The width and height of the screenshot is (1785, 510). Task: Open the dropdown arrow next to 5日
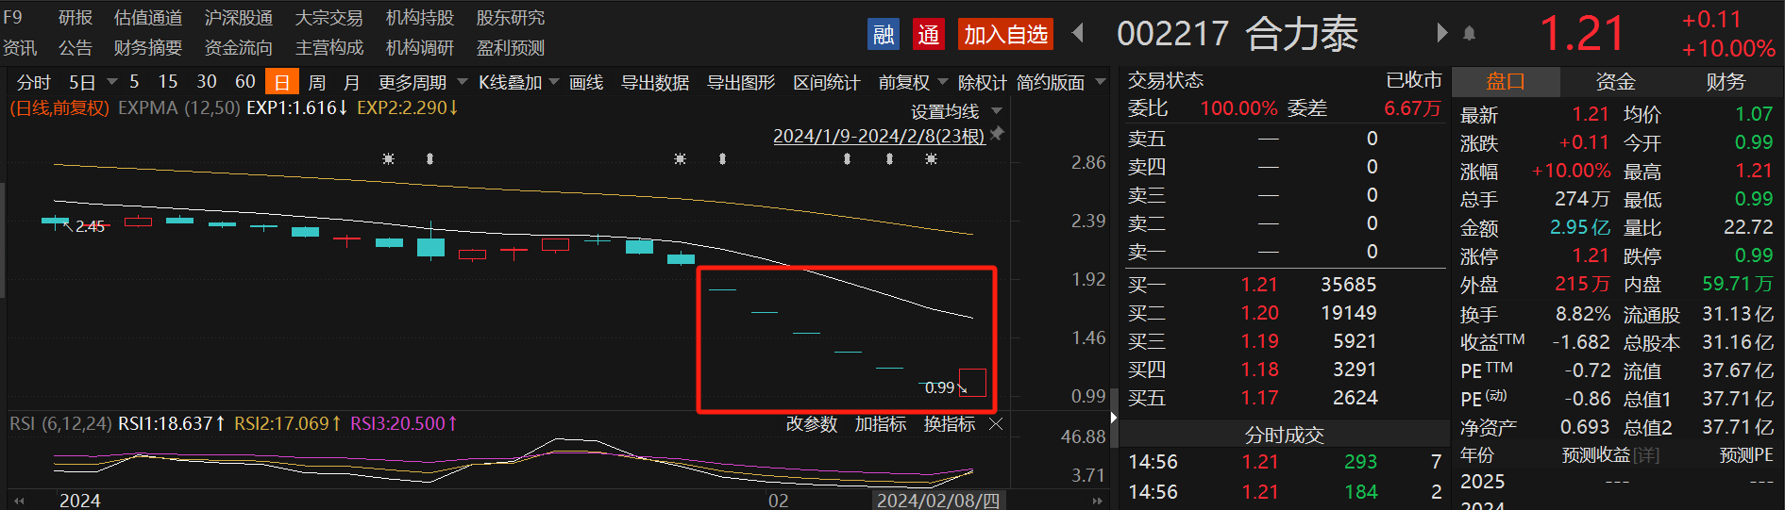coord(112,82)
